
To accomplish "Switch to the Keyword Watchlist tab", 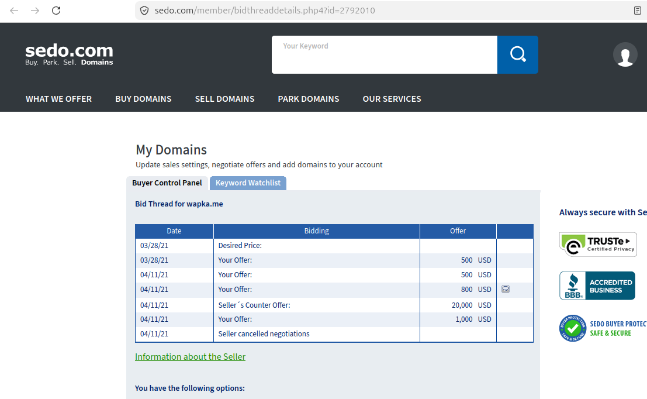I will tap(248, 183).
